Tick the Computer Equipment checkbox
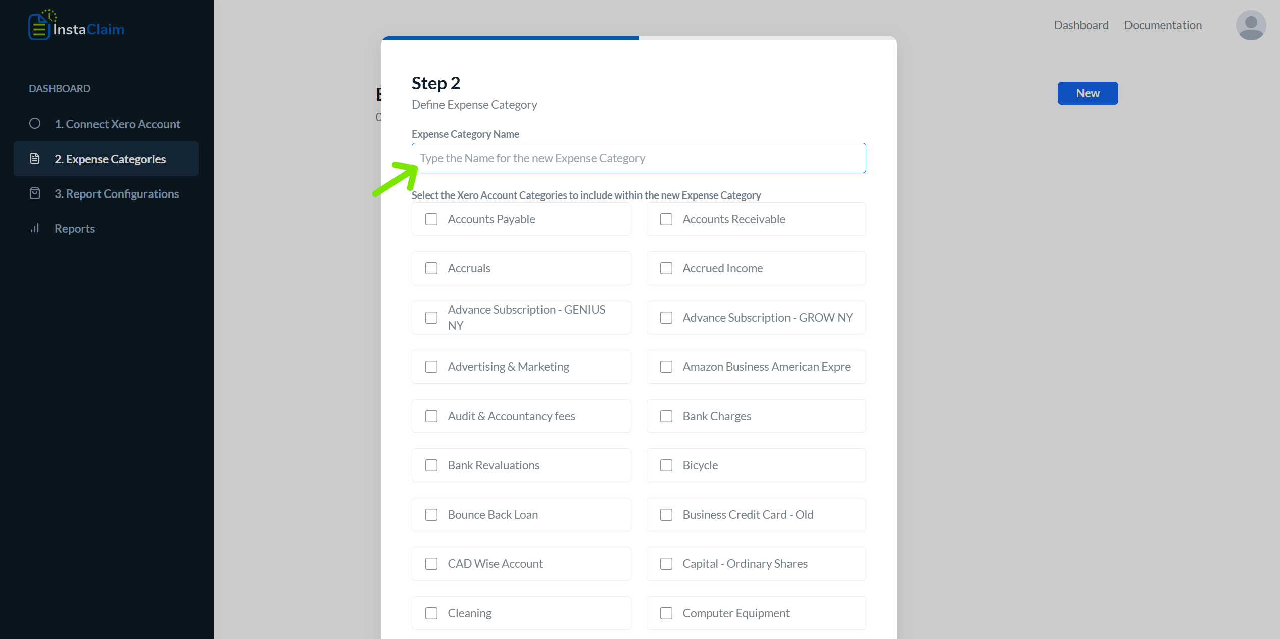Screen dimensions: 1280x639 tap(666, 613)
